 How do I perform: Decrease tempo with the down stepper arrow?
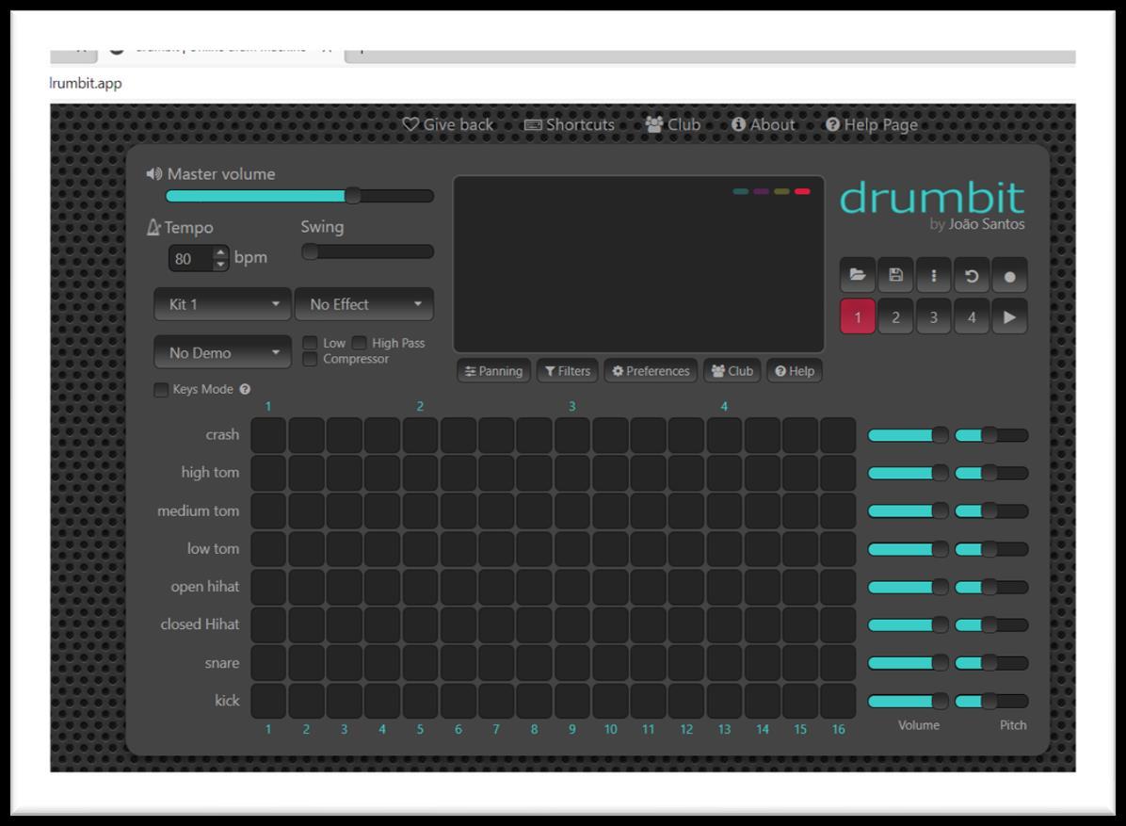[220, 265]
